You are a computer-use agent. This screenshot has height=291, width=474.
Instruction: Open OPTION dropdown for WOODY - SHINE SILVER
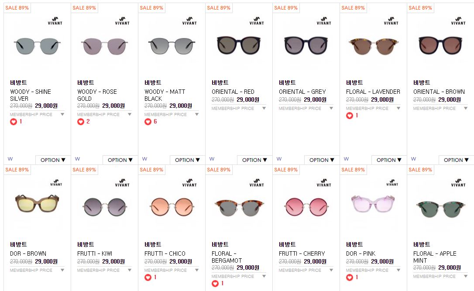pos(53,160)
